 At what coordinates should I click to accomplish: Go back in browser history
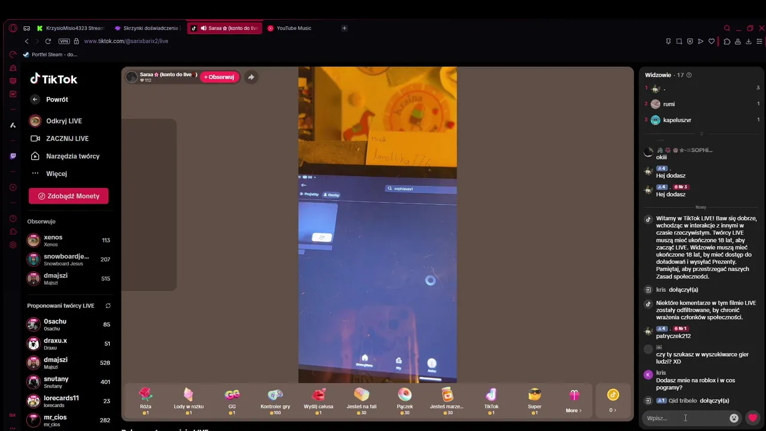(26, 41)
